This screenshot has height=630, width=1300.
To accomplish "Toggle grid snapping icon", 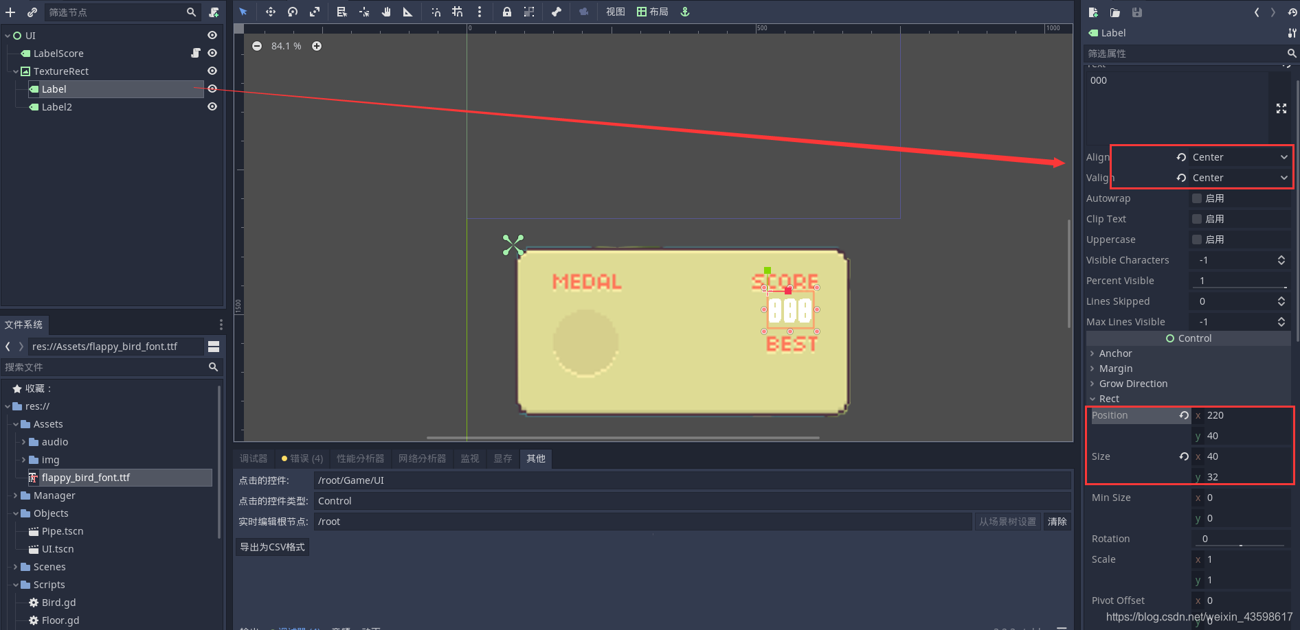I will tap(458, 12).
